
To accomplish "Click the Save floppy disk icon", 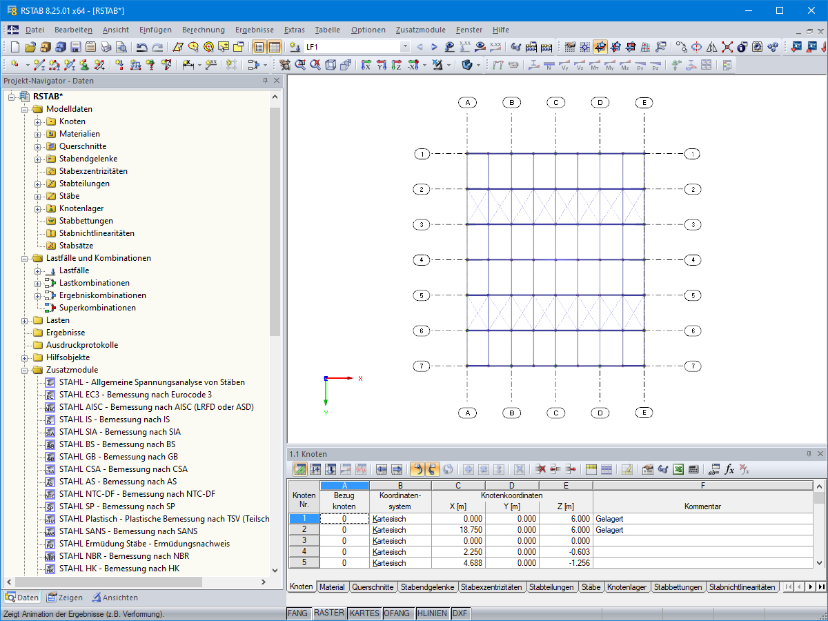I will (75, 47).
